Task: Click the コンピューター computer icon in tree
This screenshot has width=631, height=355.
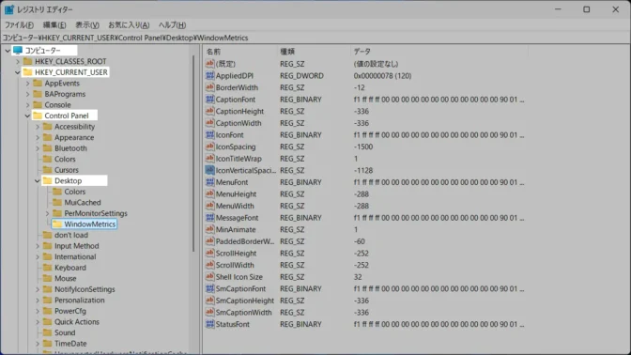Action: point(18,51)
